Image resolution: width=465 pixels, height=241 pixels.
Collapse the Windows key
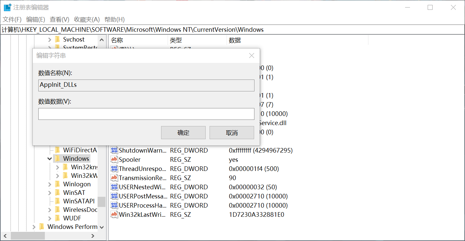tap(50, 159)
